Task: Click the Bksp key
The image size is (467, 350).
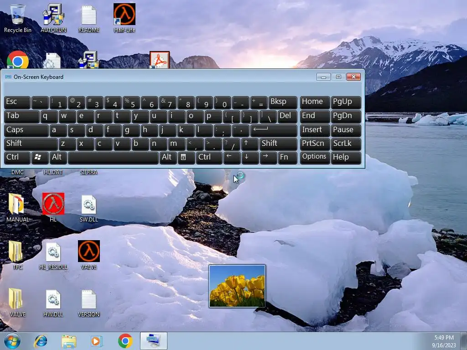Action: (283, 103)
